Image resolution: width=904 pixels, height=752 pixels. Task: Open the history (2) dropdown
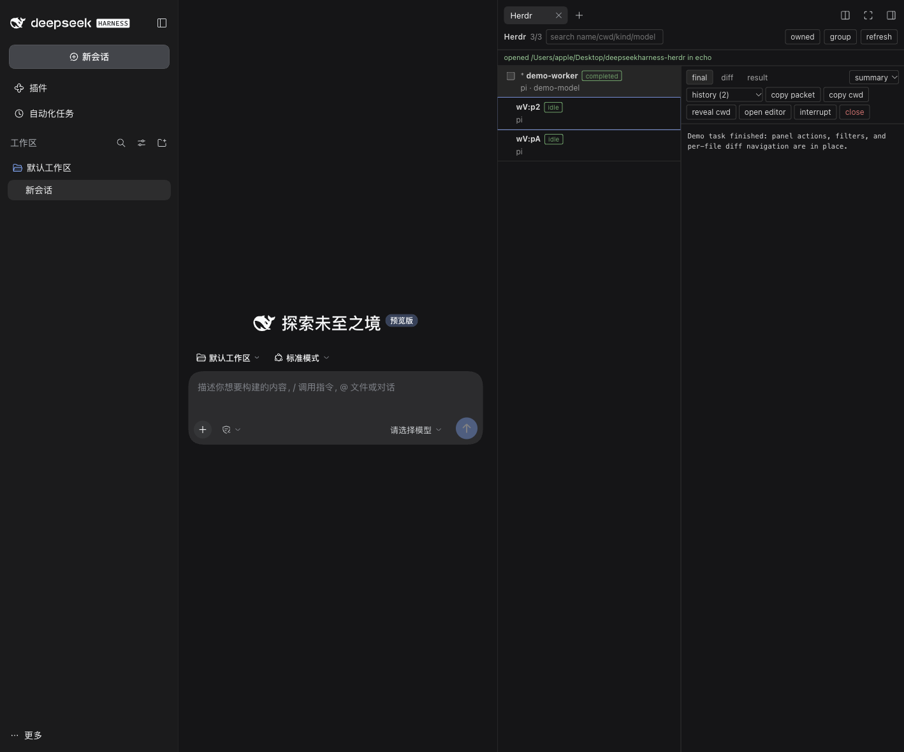coord(724,94)
